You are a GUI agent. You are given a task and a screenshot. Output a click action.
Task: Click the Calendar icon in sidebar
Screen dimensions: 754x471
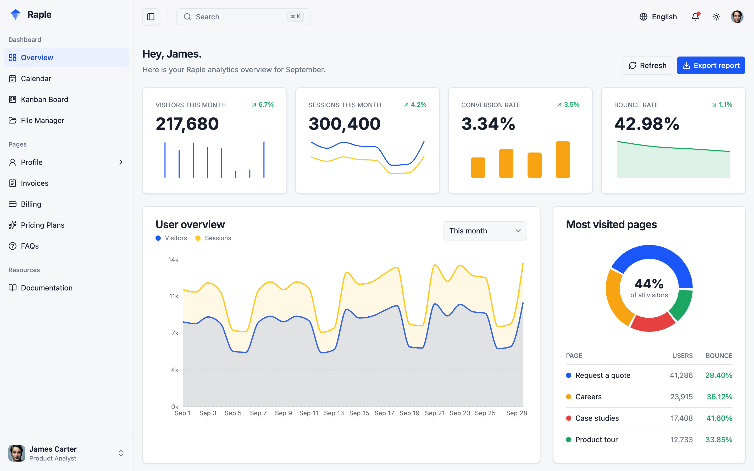click(13, 78)
